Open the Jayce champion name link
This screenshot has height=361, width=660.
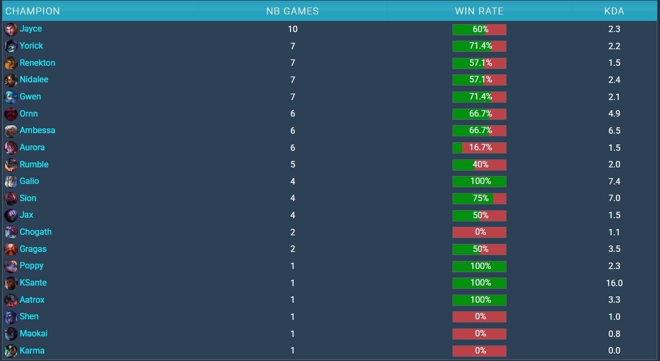30,29
